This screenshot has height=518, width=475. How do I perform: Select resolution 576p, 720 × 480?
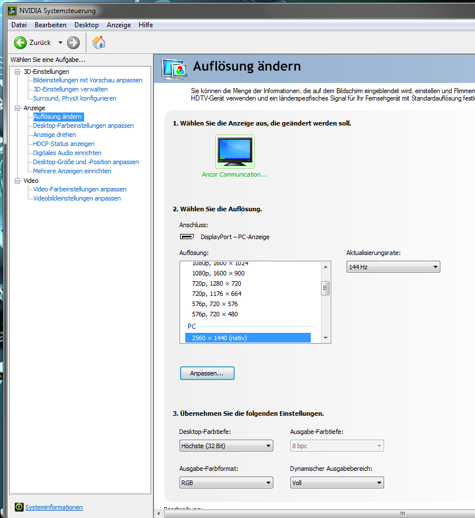[215, 314]
